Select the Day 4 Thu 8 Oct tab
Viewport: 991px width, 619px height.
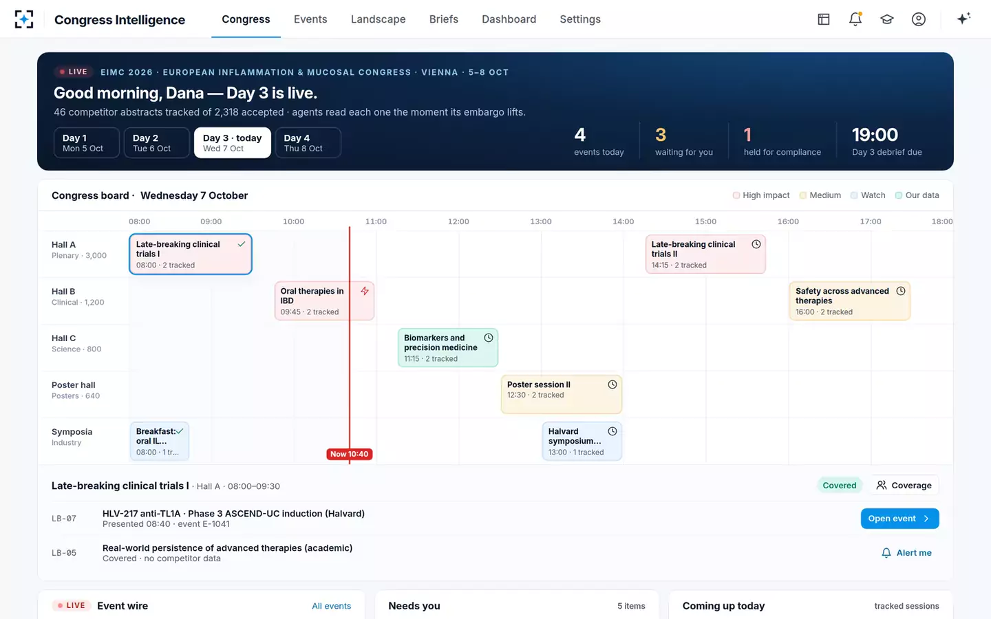pyautogui.click(x=308, y=143)
